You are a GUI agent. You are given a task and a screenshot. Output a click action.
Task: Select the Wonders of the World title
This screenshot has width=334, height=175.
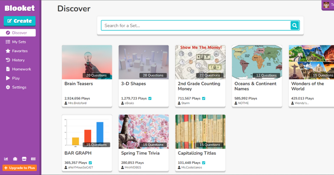tap(308, 86)
